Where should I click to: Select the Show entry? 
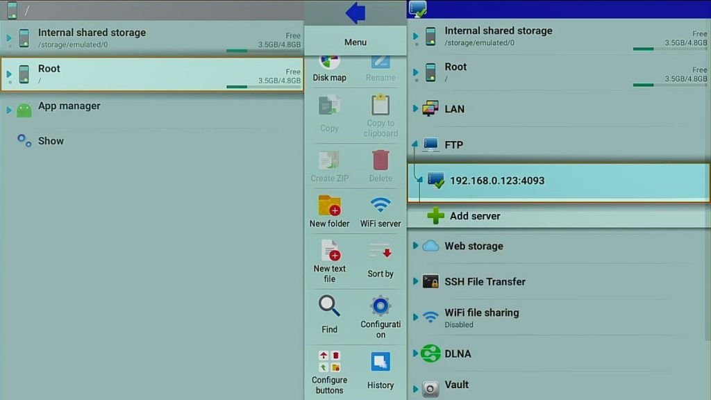point(51,141)
